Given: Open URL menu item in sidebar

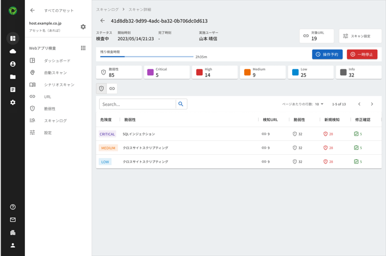Looking at the screenshot, I should pos(57,97).
